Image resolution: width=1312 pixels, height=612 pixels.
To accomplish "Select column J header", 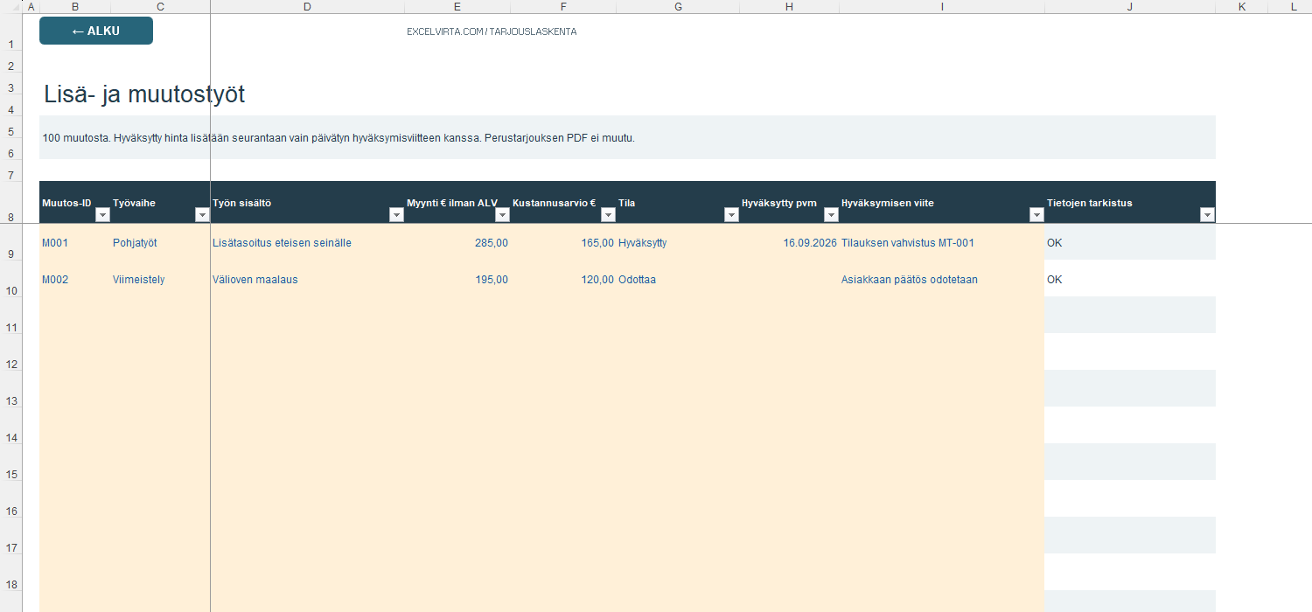I will click(1130, 7).
